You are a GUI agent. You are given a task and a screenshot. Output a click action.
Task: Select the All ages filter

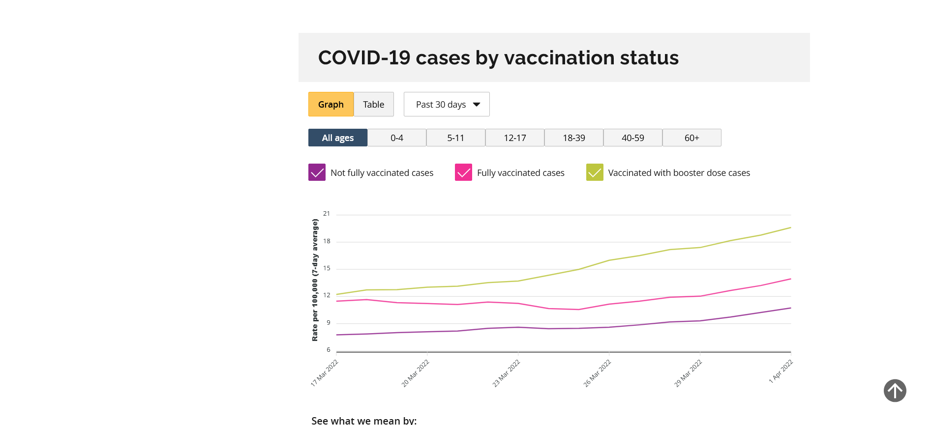pos(337,138)
